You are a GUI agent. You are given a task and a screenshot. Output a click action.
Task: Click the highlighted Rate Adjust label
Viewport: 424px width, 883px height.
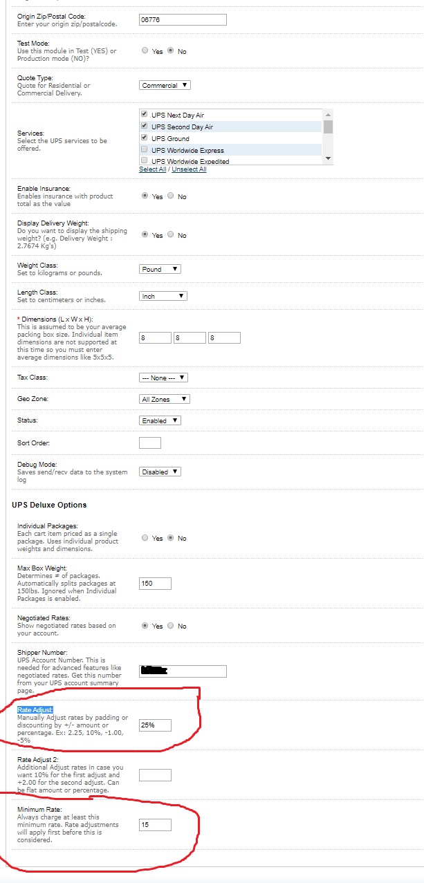pyautogui.click(x=35, y=710)
